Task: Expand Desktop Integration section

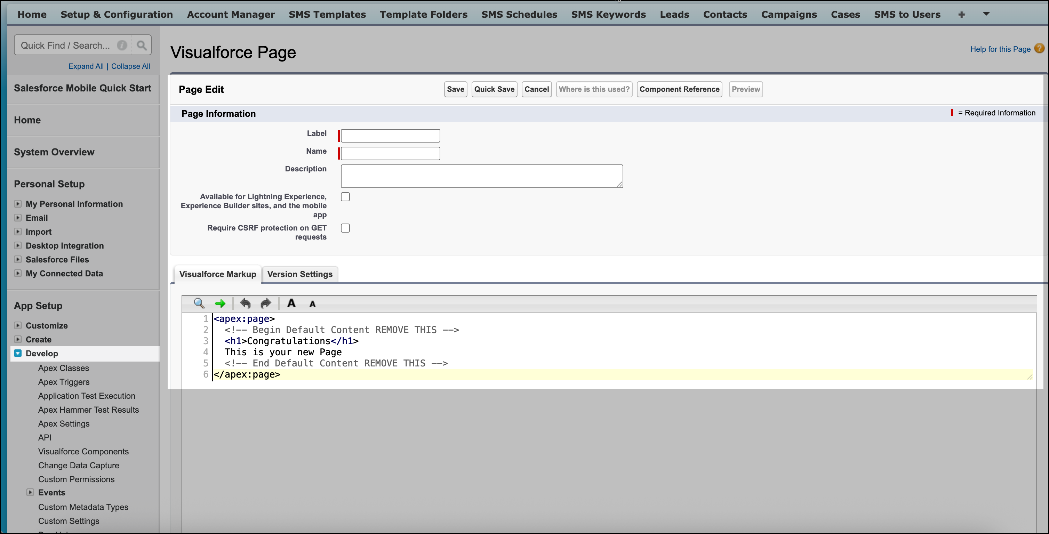Action: tap(17, 245)
